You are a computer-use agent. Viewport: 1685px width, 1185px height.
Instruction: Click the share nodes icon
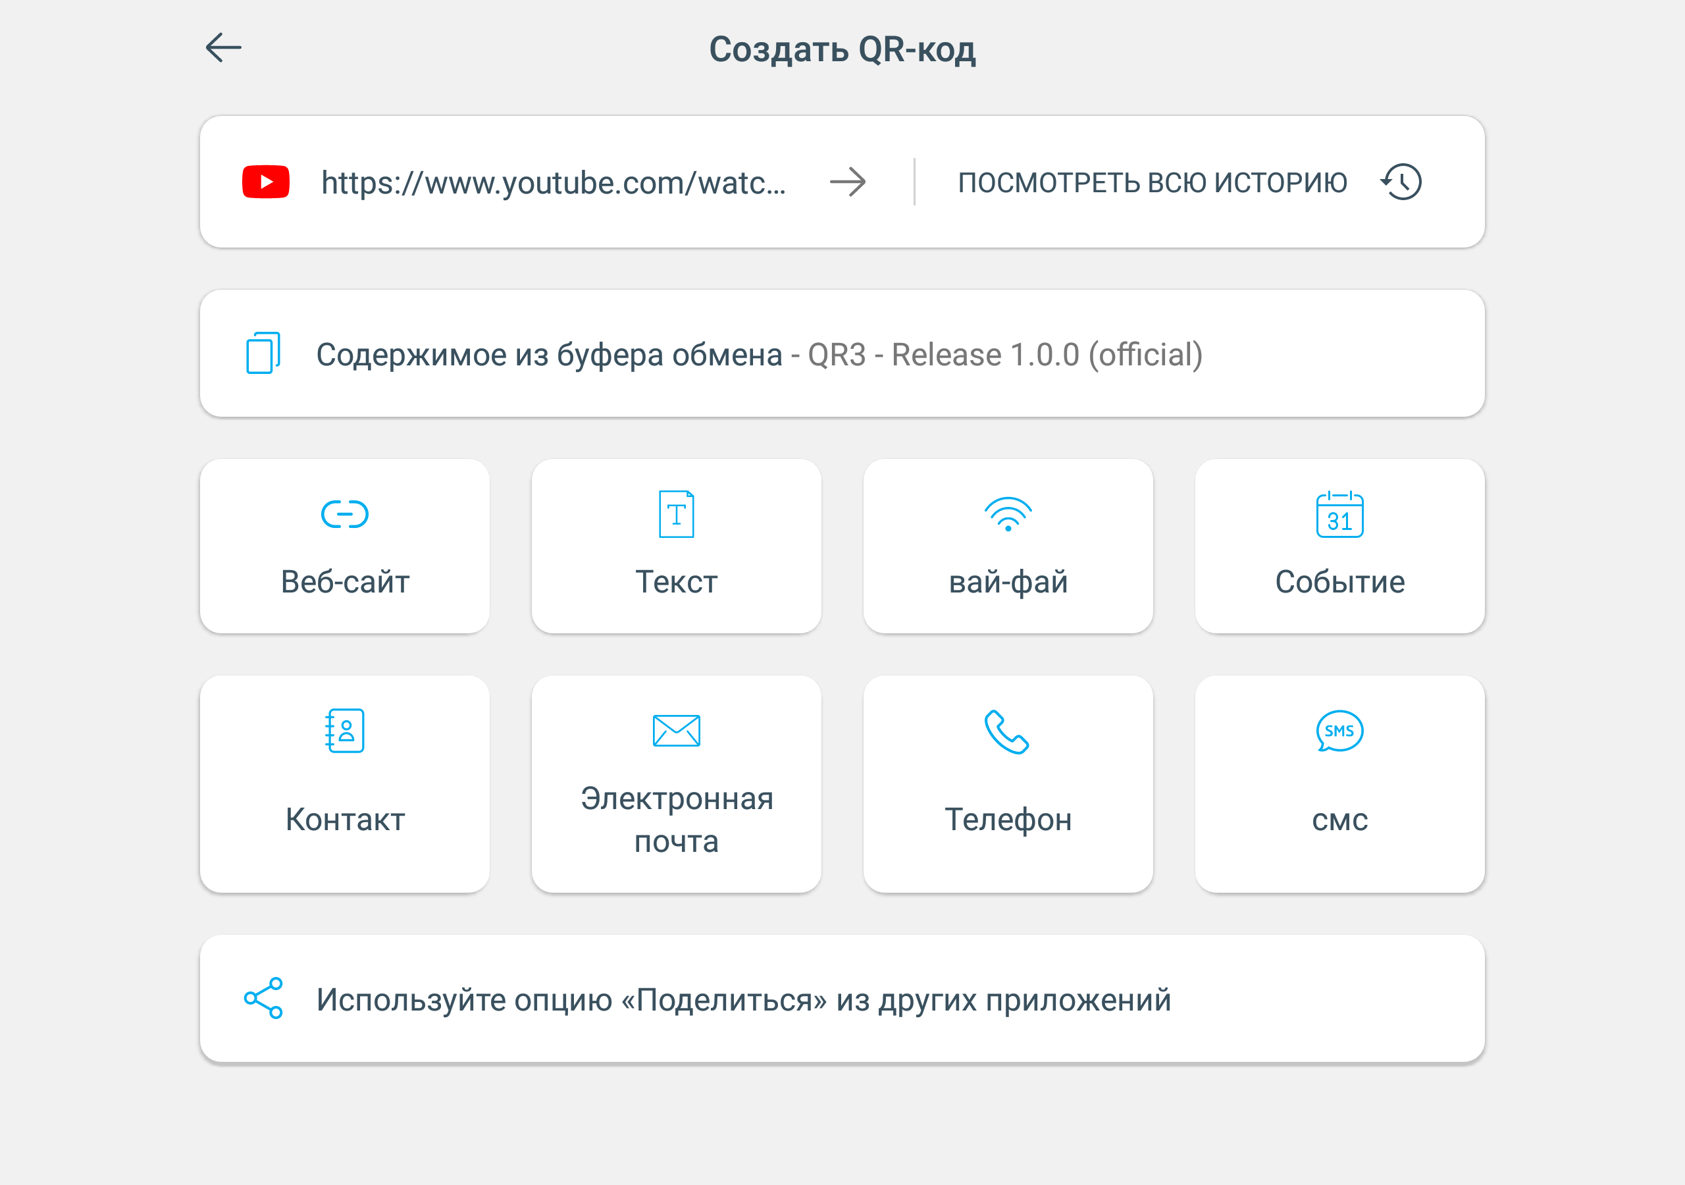tap(263, 998)
